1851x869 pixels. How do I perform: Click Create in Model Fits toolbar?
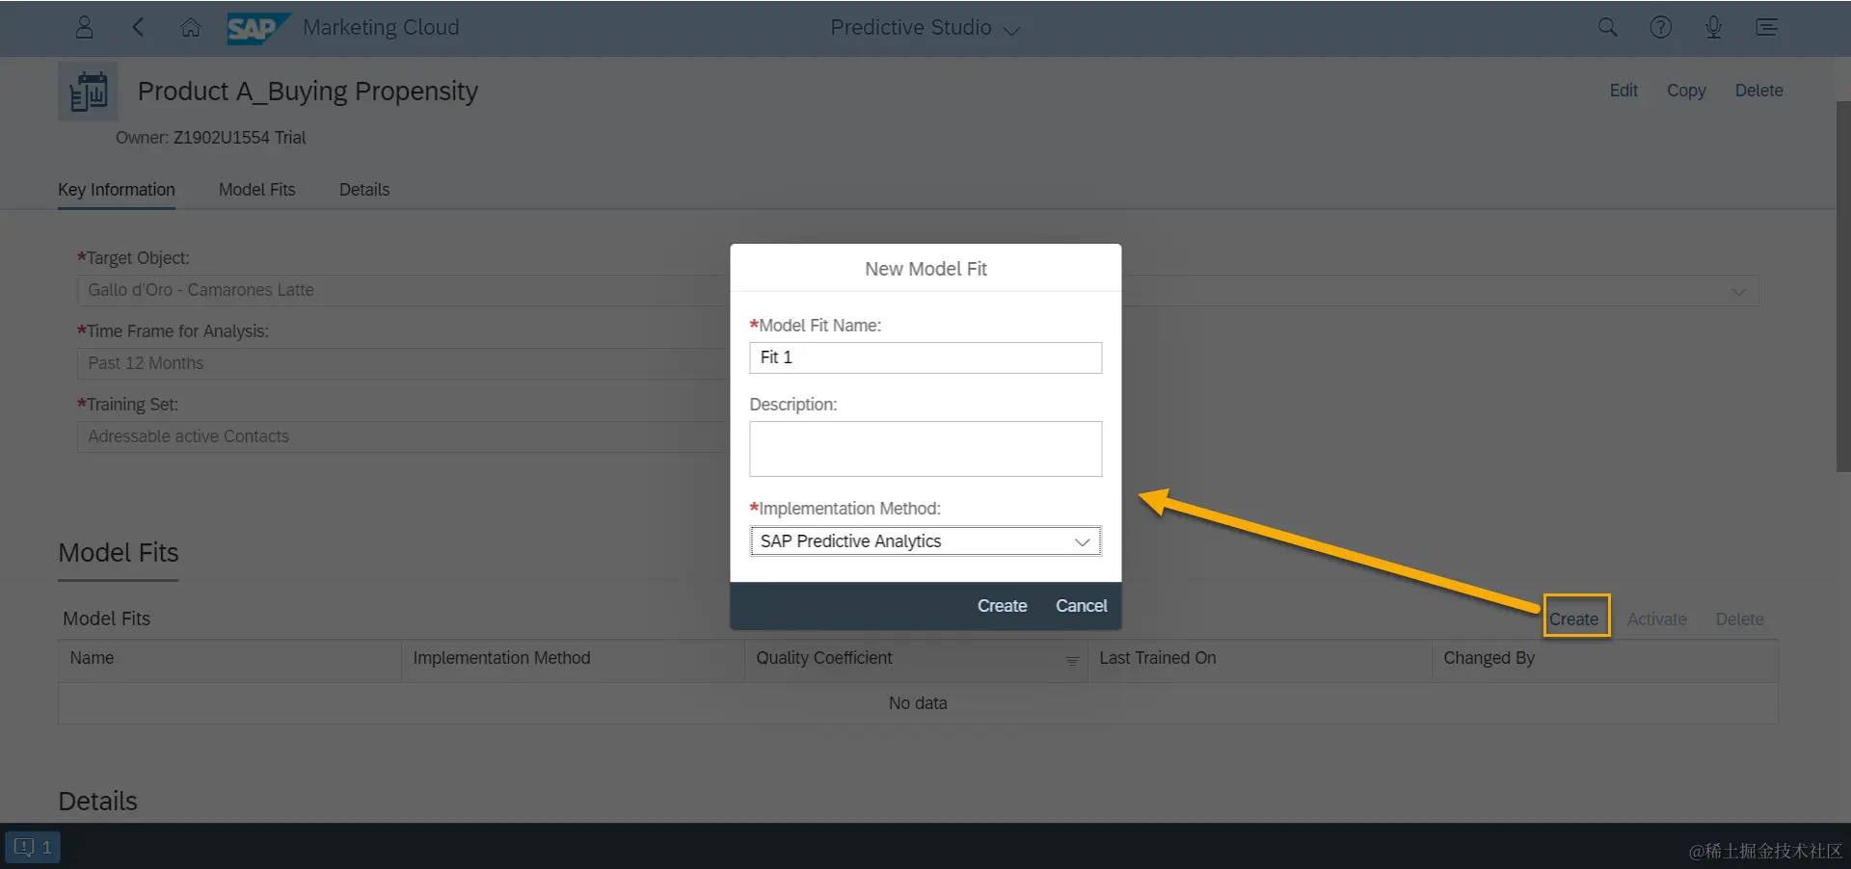1573,619
